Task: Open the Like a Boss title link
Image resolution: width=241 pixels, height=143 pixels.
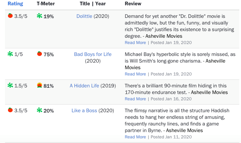Action: point(84,110)
